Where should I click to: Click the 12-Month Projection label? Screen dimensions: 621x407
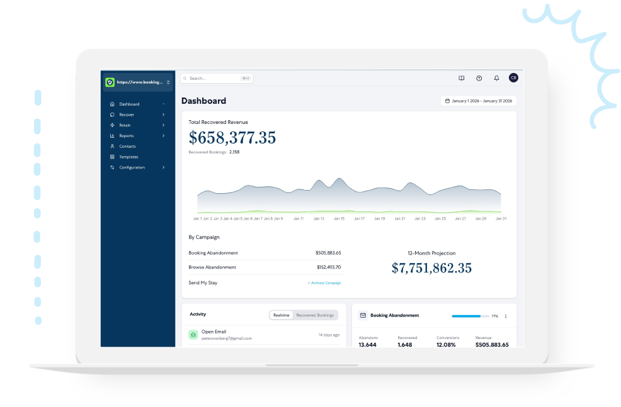pyautogui.click(x=431, y=253)
